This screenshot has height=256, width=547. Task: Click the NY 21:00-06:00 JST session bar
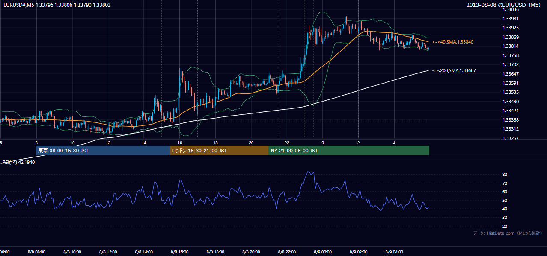pyautogui.click(x=349, y=151)
